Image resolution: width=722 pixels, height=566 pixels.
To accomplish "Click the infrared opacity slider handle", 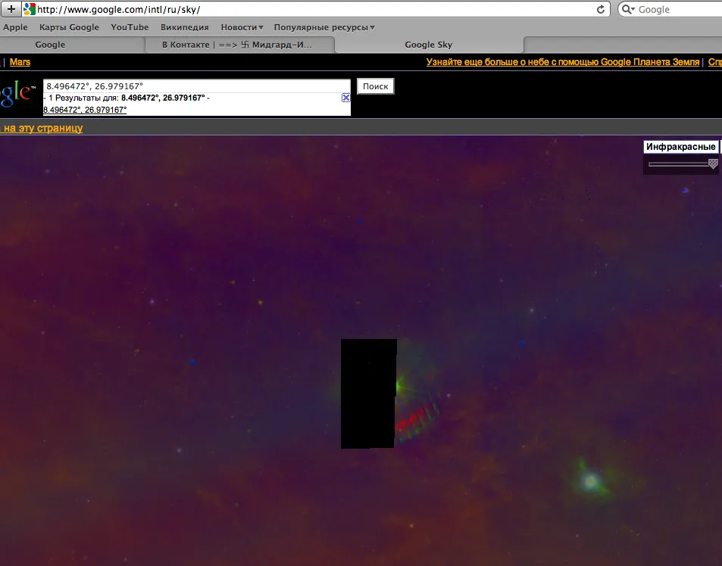I will [712, 163].
